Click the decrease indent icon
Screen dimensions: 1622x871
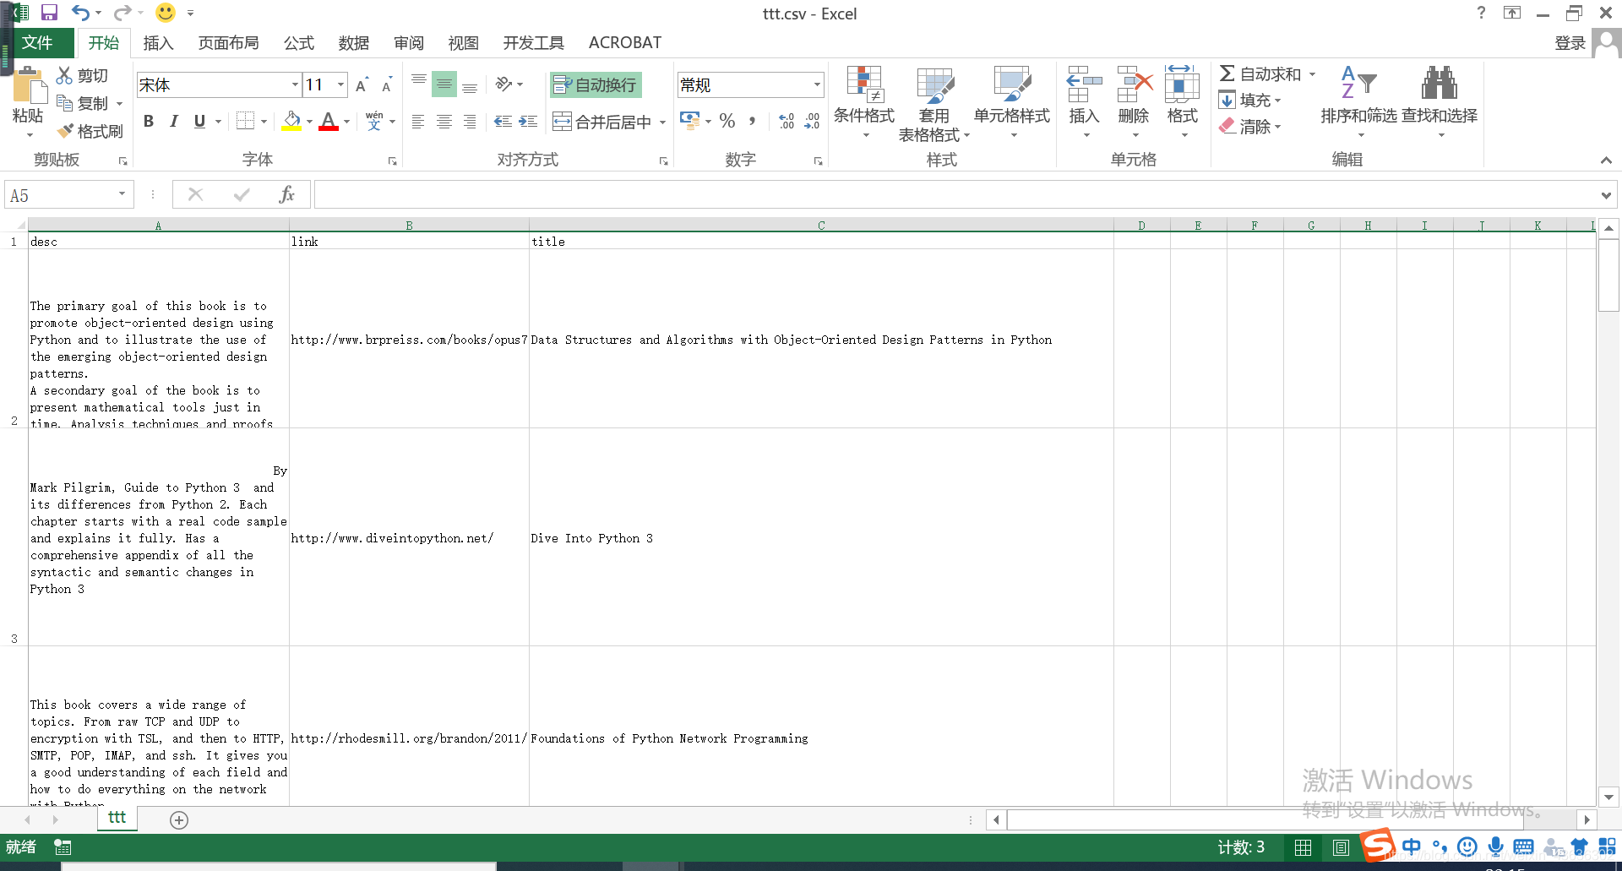point(503,122)
